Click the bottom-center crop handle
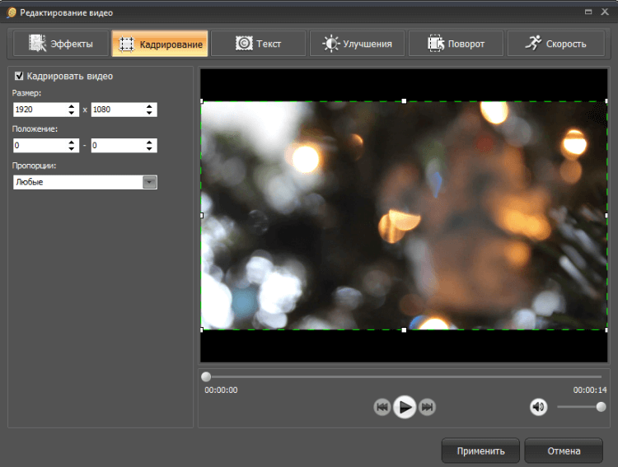Viewport: 618px width, 467px height. pyautogui.click(x=404, y=329)
